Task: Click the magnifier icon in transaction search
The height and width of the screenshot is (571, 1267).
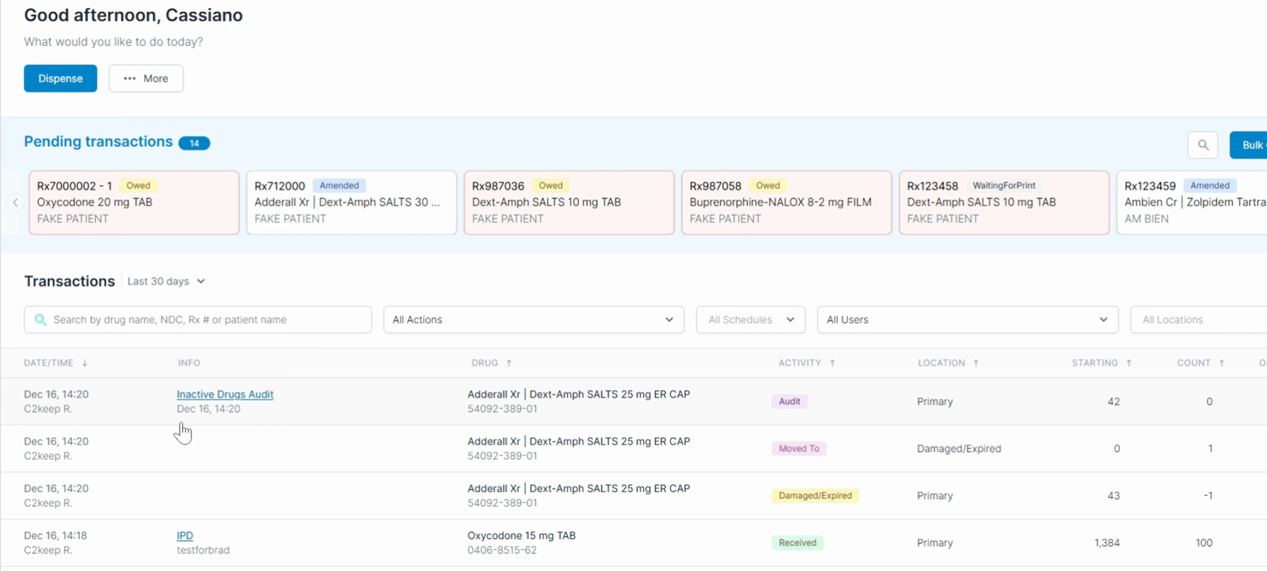Action: (40, 319)
